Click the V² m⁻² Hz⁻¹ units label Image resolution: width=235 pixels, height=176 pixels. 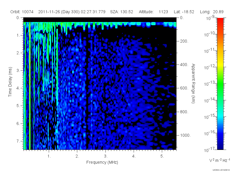219,160
